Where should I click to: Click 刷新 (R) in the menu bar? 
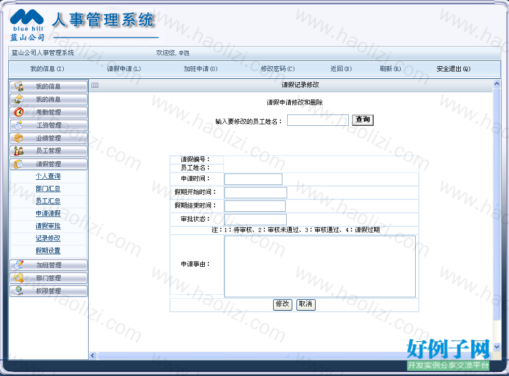point(390,69)
